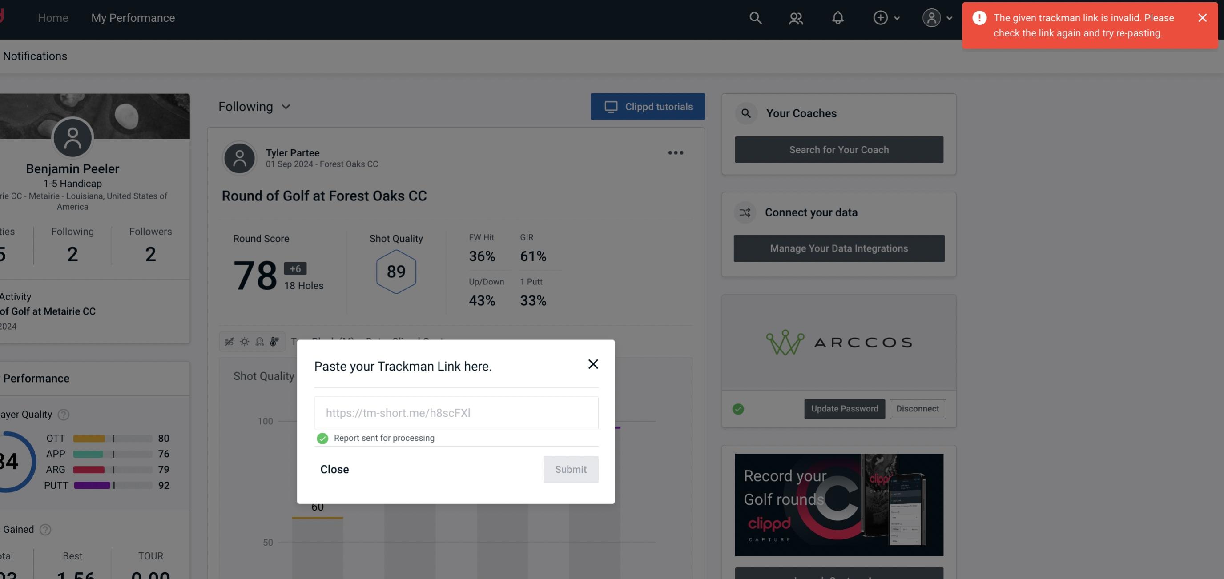Expand the Following feed dropdown
The height and width of the screenshot is (579, 1224).
click(254, 106)
